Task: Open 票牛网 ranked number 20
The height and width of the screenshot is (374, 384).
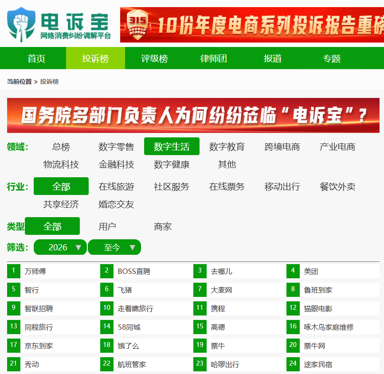Action: click(x=314, y=346)
